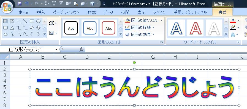Apply the blue outlined WordArt style
The height and width of the screenshot is (109, 247).
tap(177, 28)
